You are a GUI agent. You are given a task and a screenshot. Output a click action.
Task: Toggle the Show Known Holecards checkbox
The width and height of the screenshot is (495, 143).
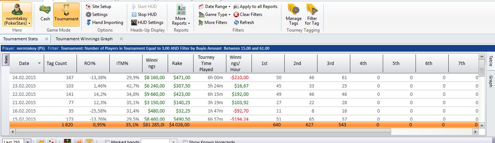(x=185, y=142)
